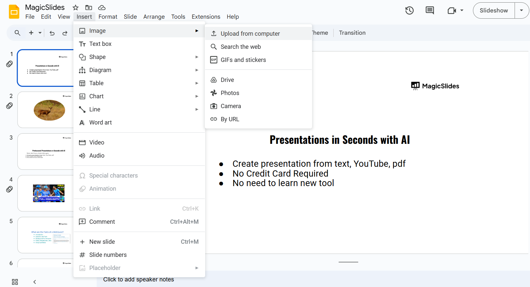530x287 pixels.
Task: Click the Transition toolbar button
Action: click(x=352, y=33)
